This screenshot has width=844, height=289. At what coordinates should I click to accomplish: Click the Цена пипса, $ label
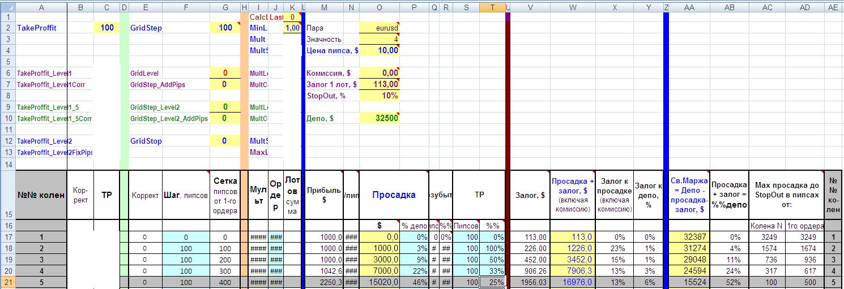[332, 50]
